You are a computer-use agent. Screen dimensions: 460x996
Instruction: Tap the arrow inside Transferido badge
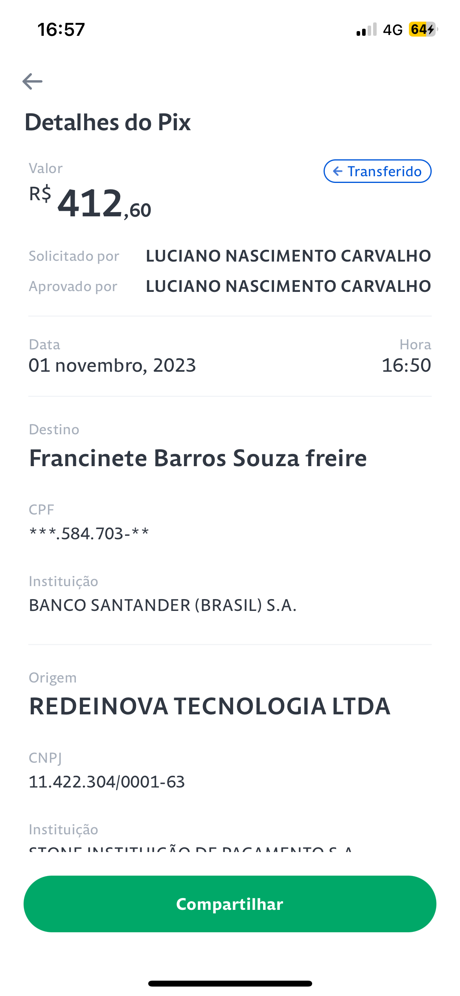point(337,171)
